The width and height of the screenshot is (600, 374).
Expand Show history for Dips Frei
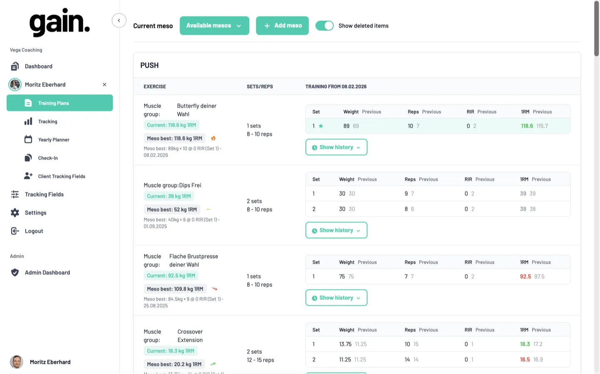(336, 230)
